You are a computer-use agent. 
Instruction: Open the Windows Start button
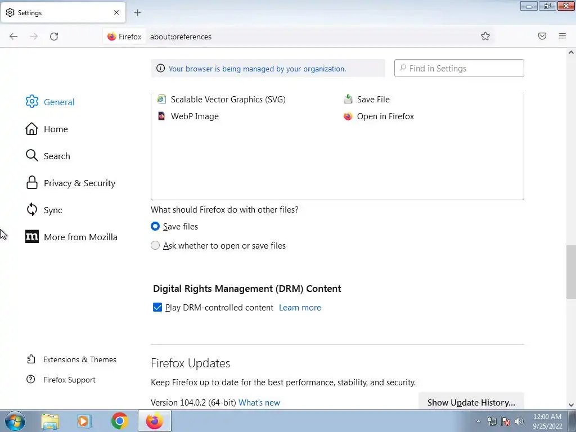(x=15, y=421)
